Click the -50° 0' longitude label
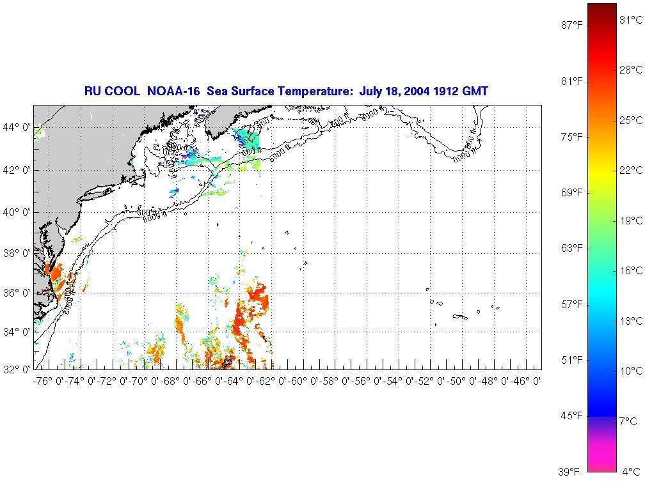Screen dimensions: 645x482 461,382
